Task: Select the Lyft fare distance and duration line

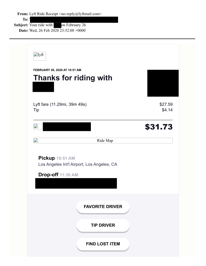Action: pos(60,104)
